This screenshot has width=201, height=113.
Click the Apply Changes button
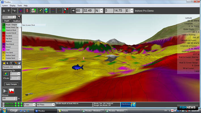[11, 84]
